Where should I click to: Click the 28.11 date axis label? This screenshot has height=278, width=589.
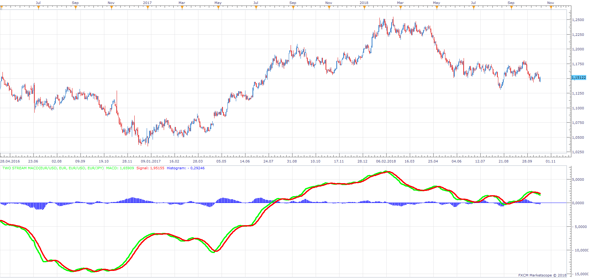tap(127, 161)
